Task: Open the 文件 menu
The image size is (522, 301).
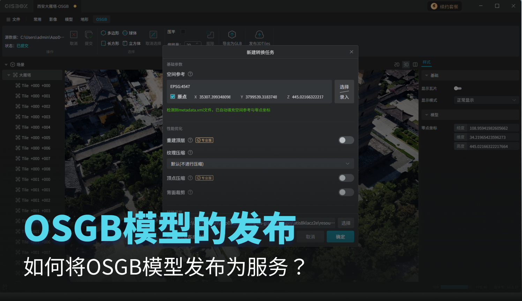Action: [x=13, y=20]
